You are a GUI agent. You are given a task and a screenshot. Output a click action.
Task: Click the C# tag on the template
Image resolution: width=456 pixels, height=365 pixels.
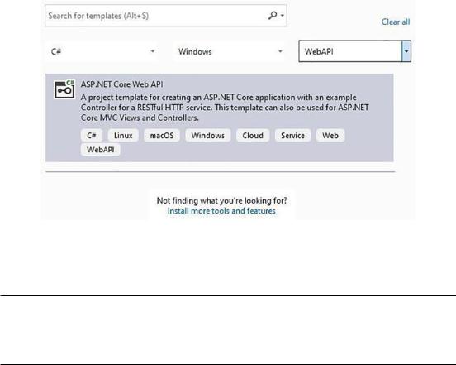(x=92, y=136)
